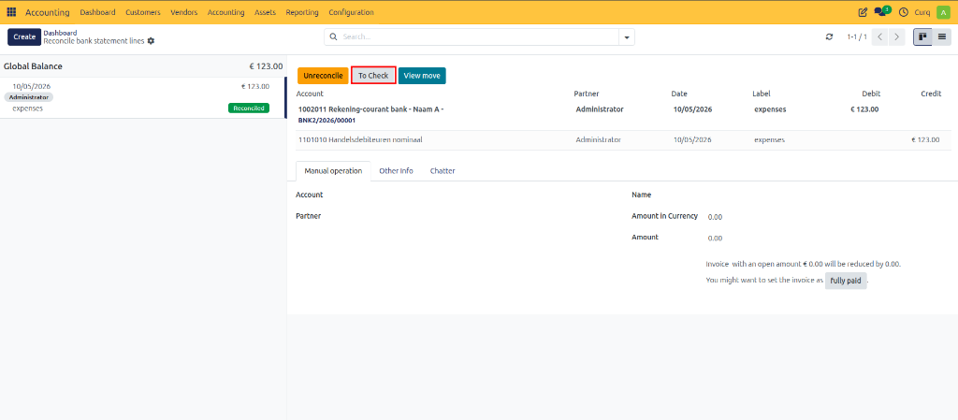
Task: Click the search magnifier icon
Action: click(334, 36)
